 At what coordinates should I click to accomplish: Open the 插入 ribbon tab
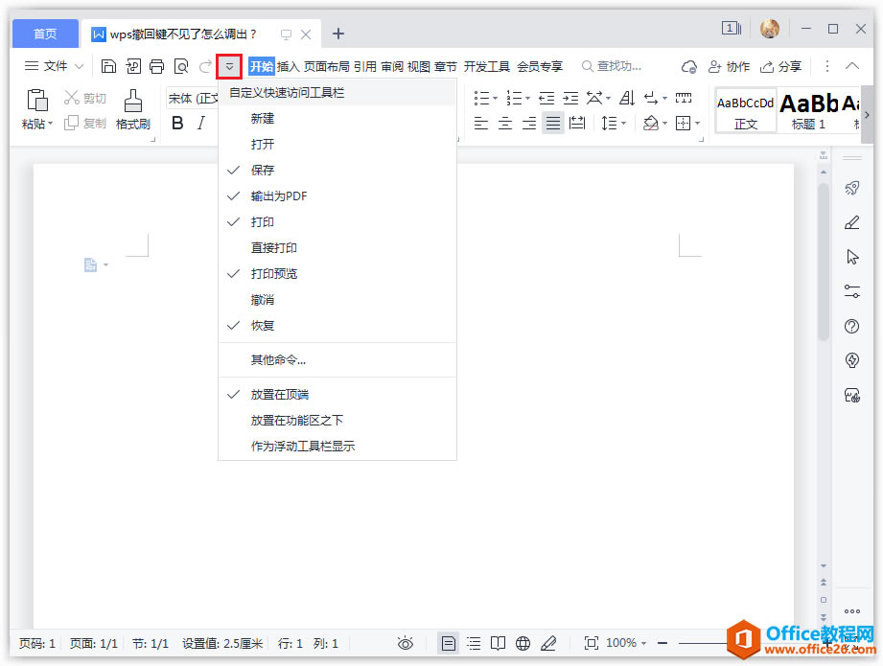288,66
